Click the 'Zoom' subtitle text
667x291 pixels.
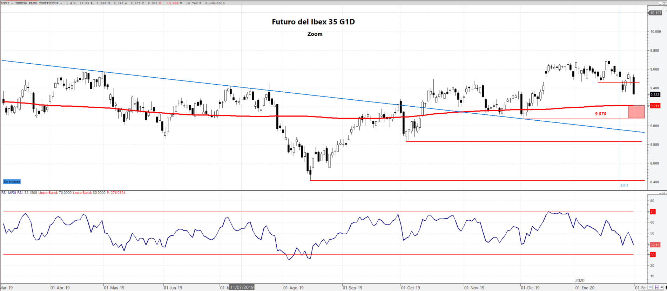[x=315, y=34]
